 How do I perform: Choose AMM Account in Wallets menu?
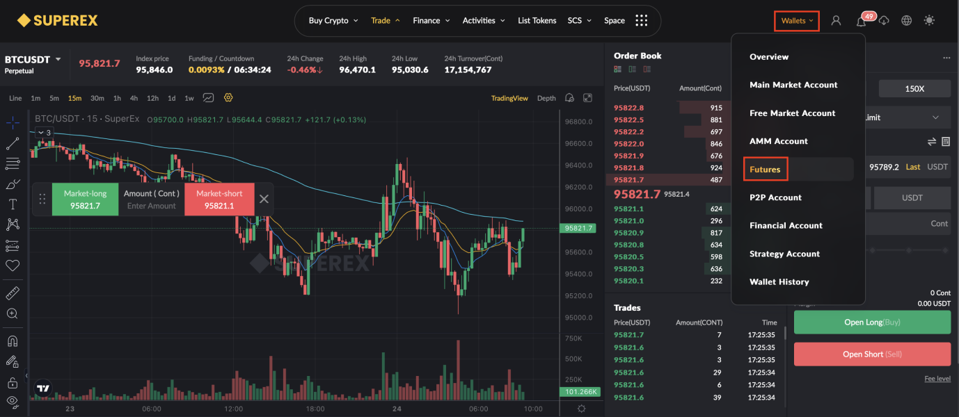tap(779, 141)
